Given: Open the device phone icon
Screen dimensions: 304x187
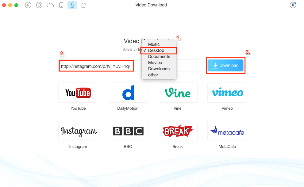Looking at the screenshot, I should [x=61, y=5].
